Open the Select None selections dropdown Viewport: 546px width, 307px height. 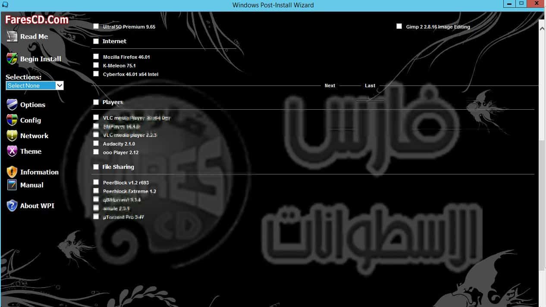(35, 85)
